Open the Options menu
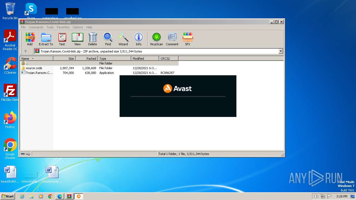This screenshot has height=200, width=356. (78, 27)
